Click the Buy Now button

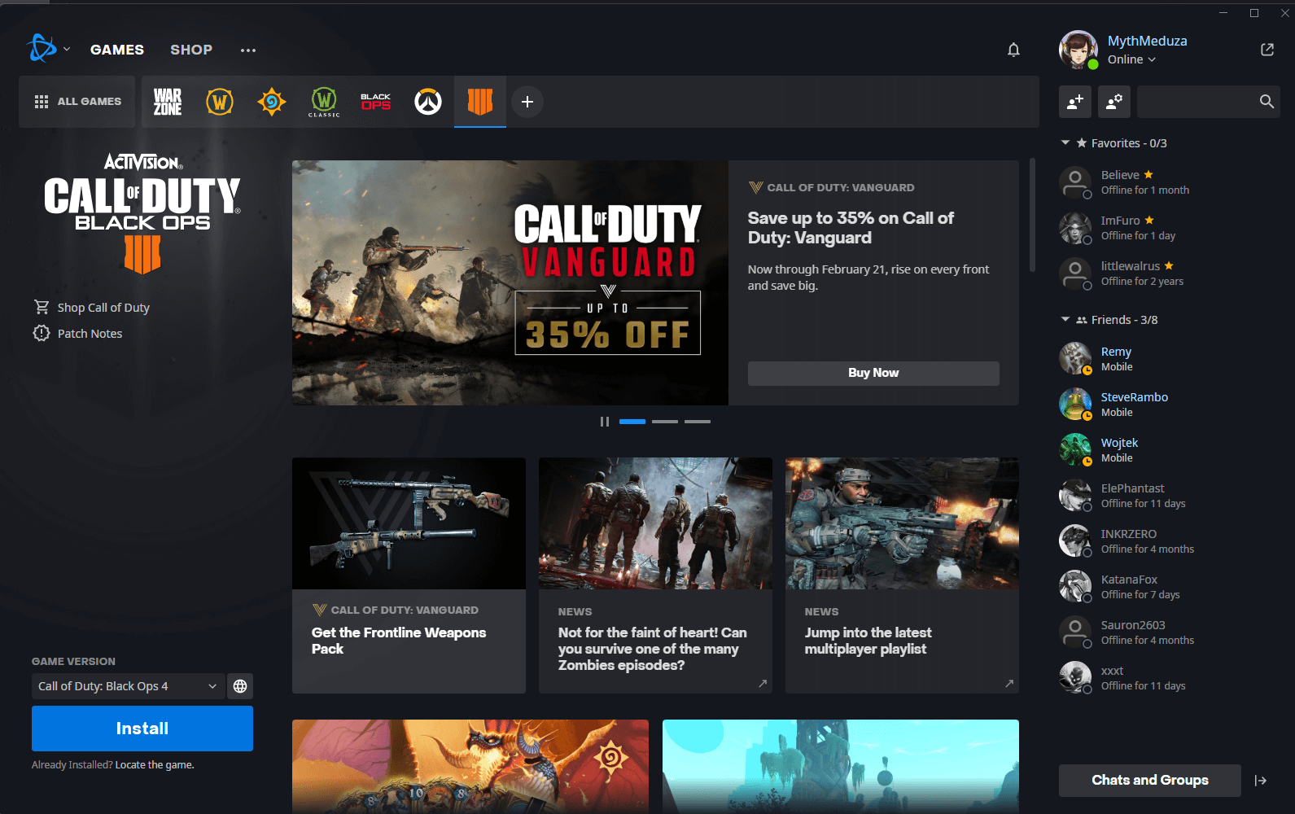pyautogui.click(x=873, y=373)
